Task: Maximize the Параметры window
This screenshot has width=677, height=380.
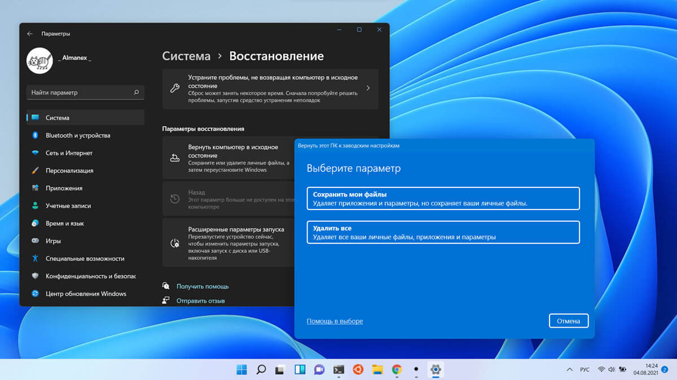Action: (359, 30)
